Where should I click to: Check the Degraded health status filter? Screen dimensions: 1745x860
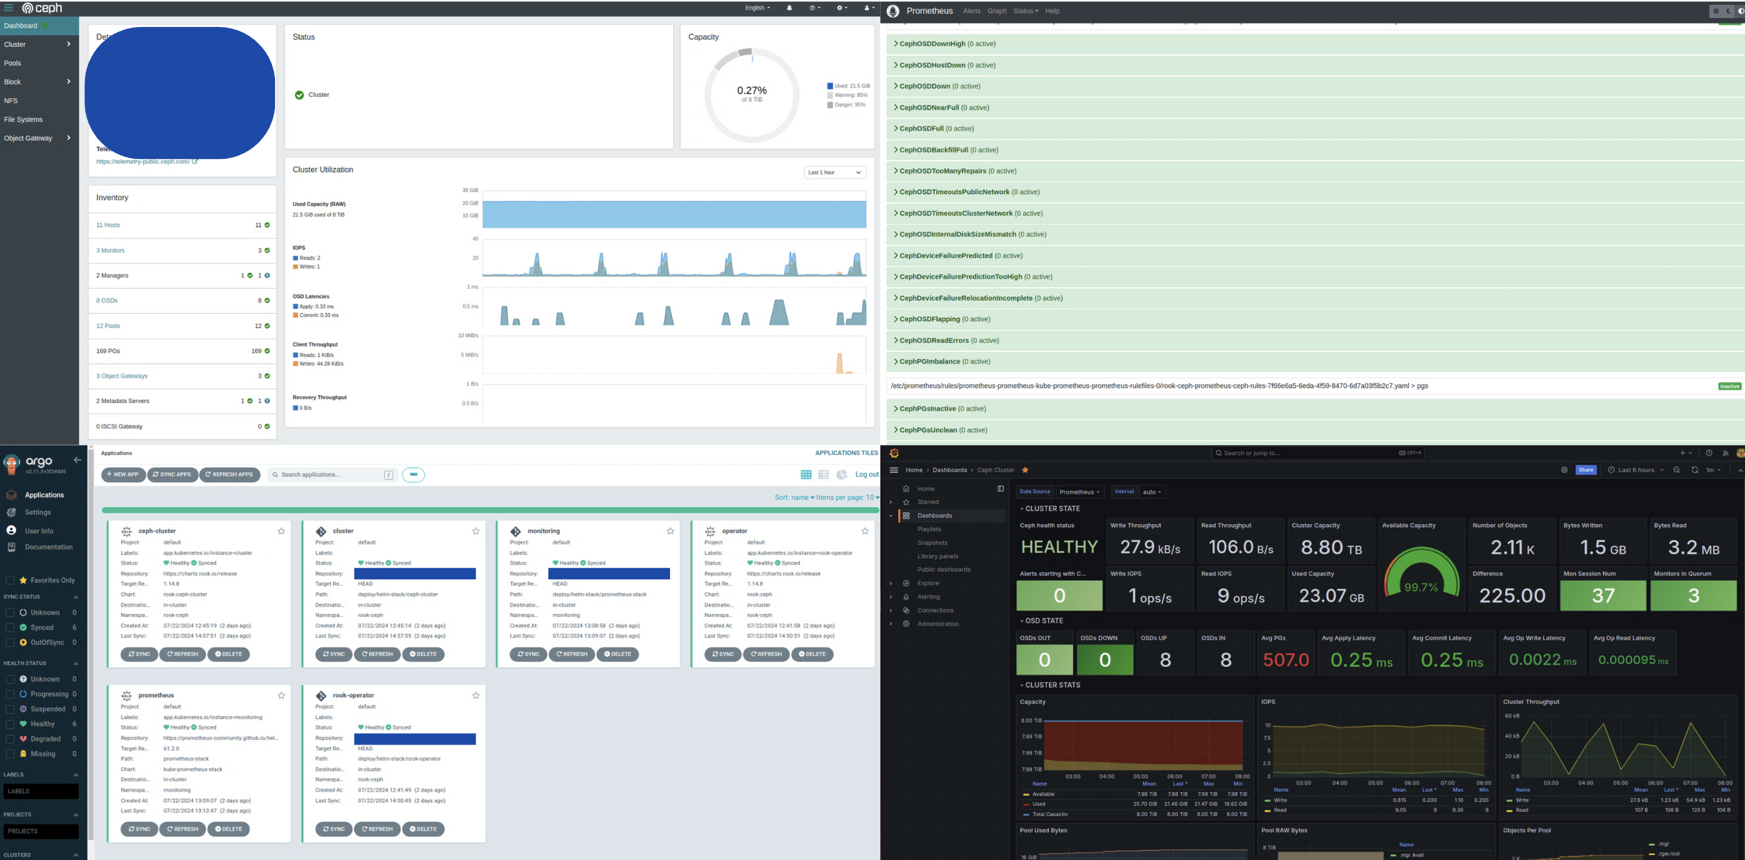point(10,739)
